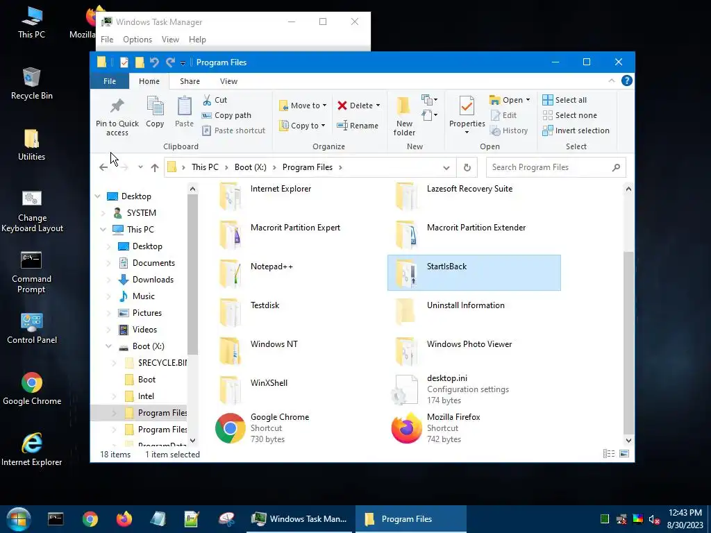This screenshot has width=711, height=533.
Task: Open Help menu in Task Manager
Action: 197,40
